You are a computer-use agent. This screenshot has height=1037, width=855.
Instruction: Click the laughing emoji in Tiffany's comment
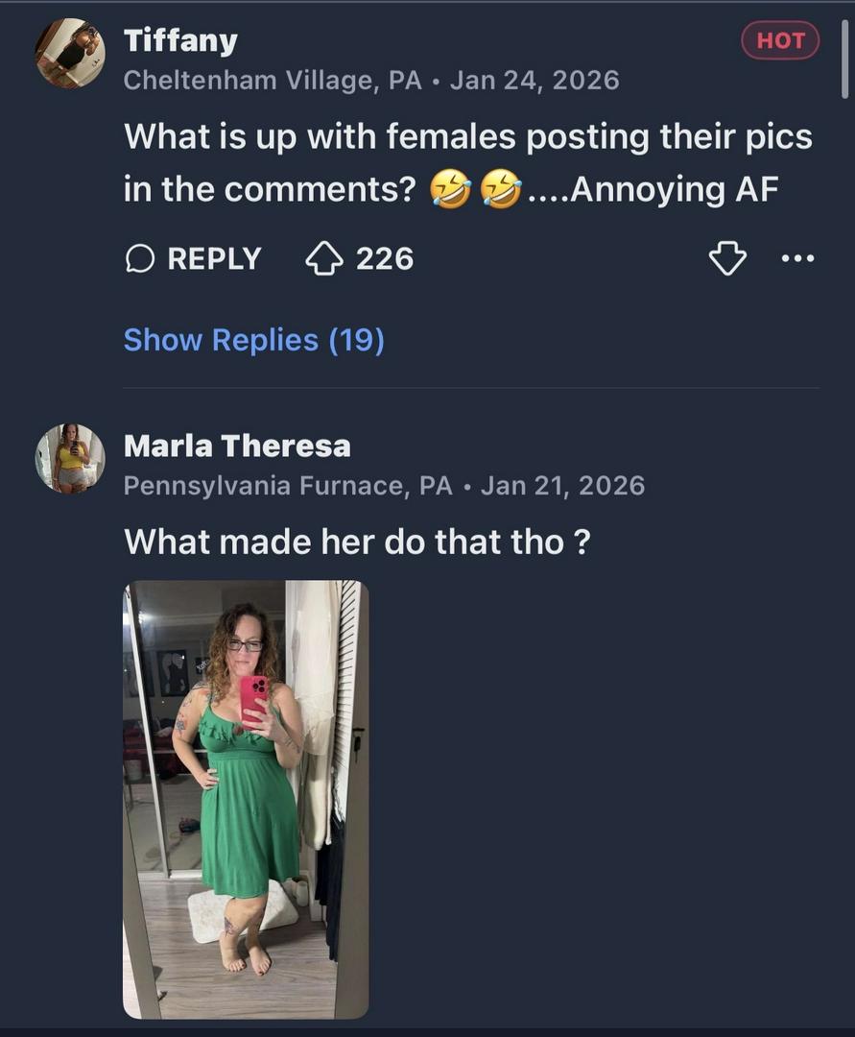(x=451, y=191)
